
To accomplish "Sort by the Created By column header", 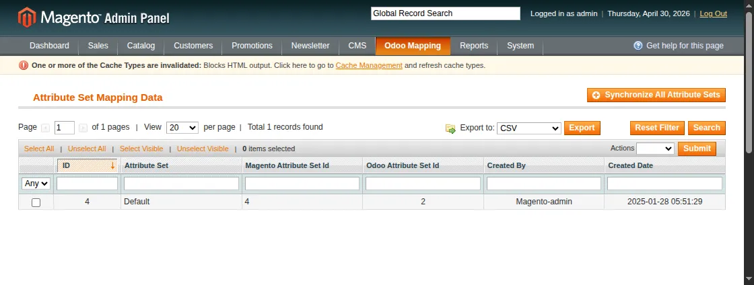I will pyautogui.click(x=506, y=165).
